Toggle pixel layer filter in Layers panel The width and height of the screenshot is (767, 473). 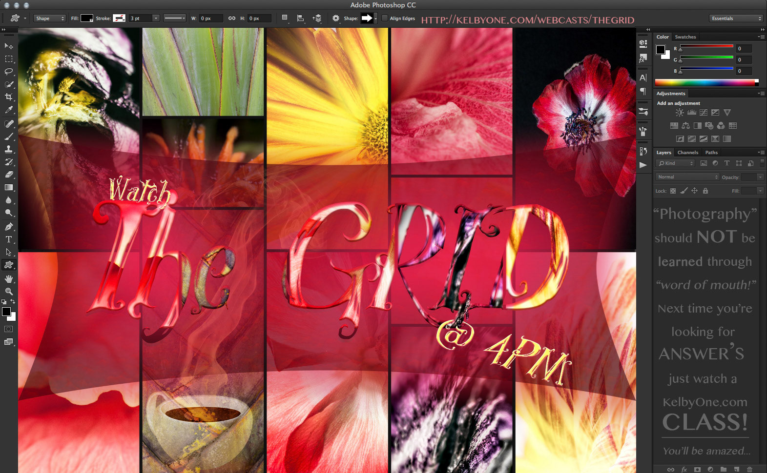(704, 163)
